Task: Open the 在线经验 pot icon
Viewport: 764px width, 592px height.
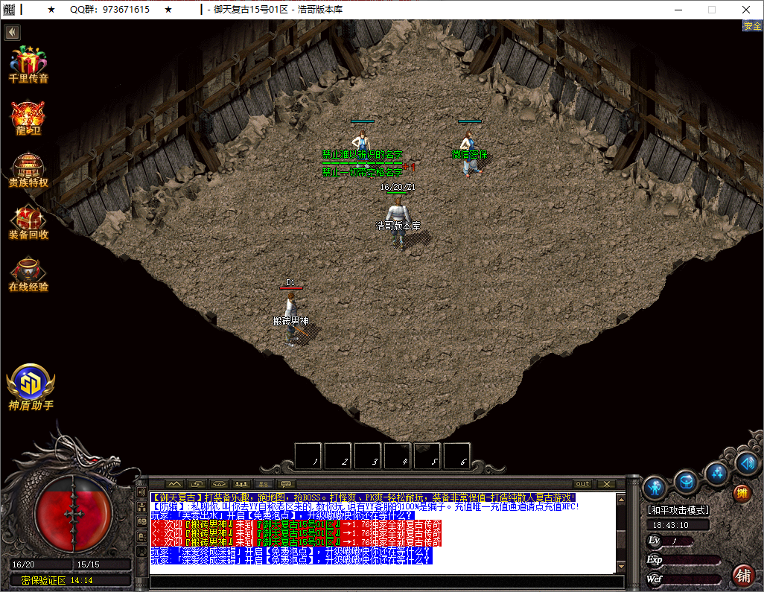Action: (x=28, y=275)
